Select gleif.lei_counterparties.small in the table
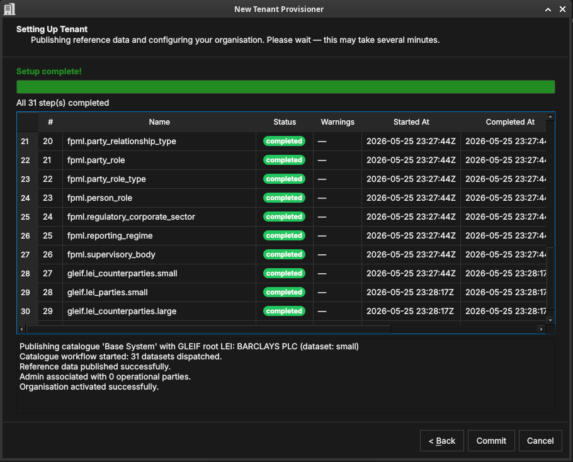Screen dimensions: 573x462 [x=122, y=274]
